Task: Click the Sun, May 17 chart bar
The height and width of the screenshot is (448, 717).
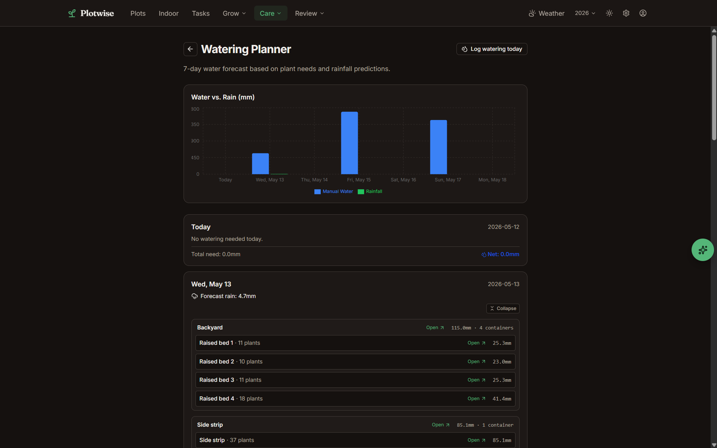Action: click(438, 147)
